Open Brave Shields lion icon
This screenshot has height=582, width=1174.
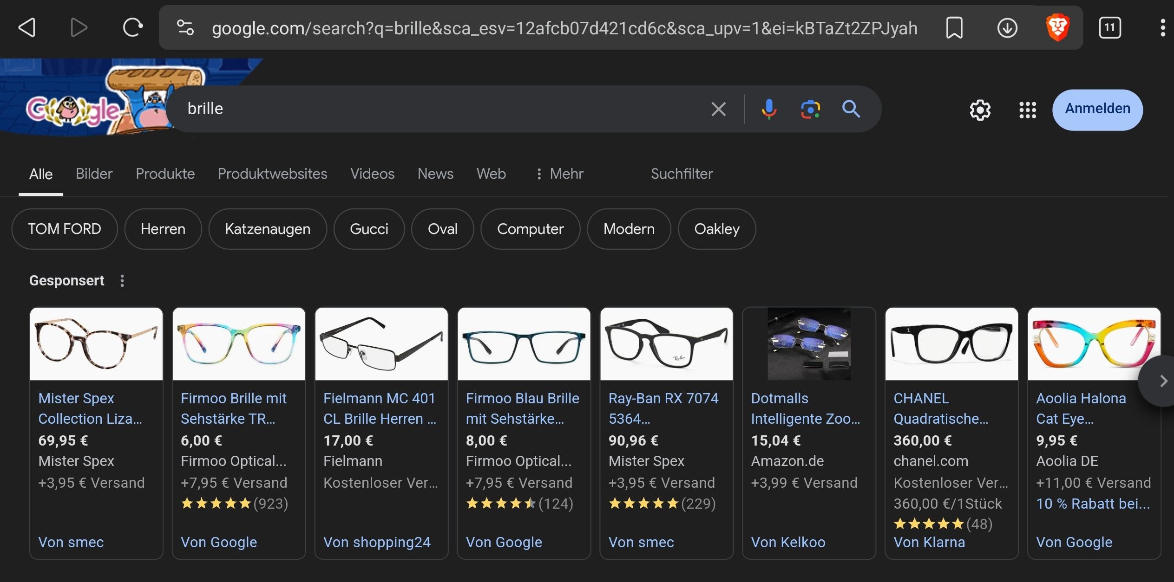[1058, 28]
